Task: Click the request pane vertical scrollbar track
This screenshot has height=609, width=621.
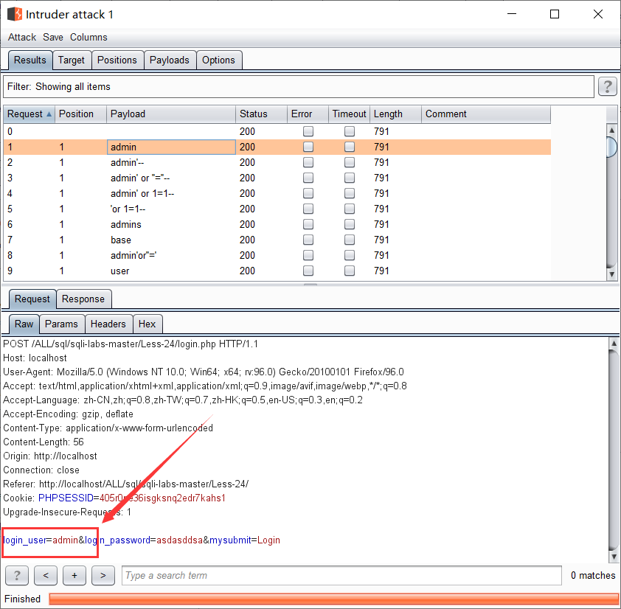Action: click(614, 450)
